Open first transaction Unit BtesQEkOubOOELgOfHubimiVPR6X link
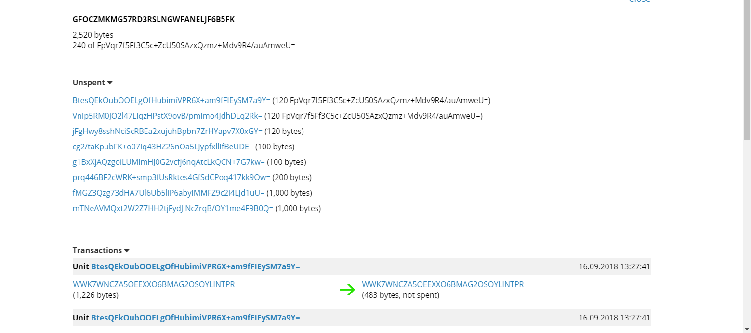This screenshot has height=333, width=751. (196, 266)
